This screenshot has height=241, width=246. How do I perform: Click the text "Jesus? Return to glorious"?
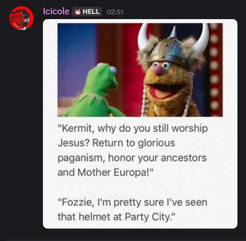click(x=116, y=143)
